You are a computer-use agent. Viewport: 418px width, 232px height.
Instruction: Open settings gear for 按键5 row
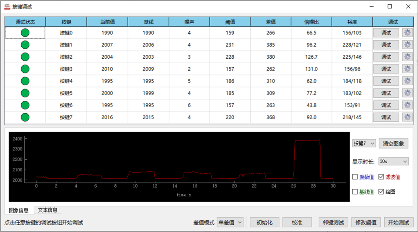[407, 93]
